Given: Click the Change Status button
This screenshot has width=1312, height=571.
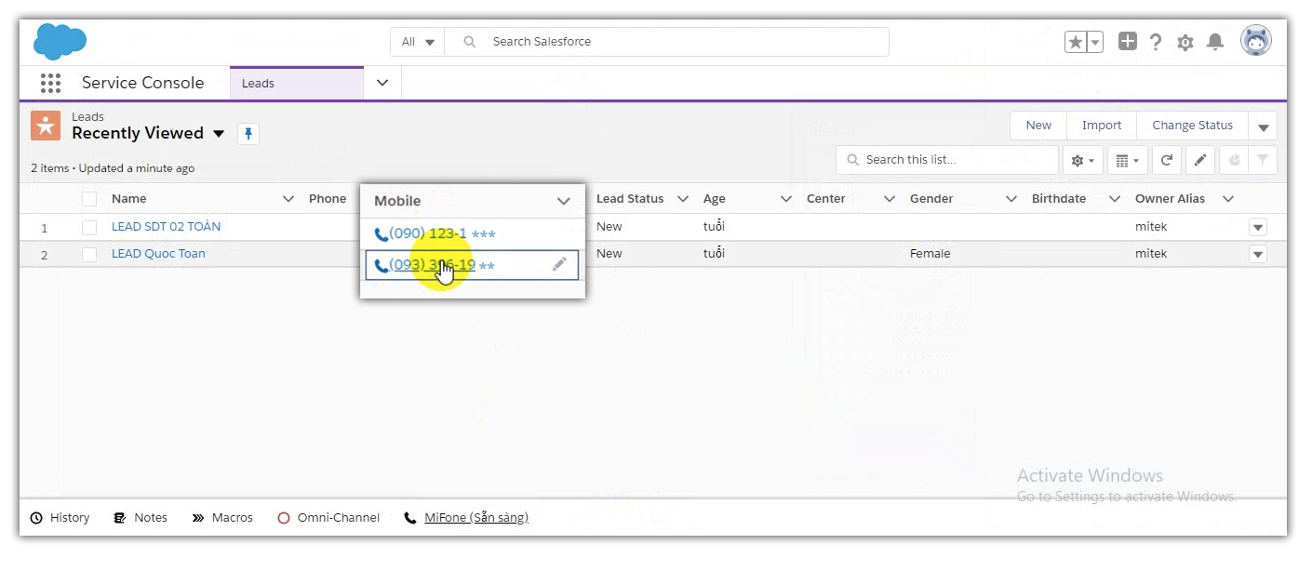Looking at the screenshot, I should tap(1192, 126).
